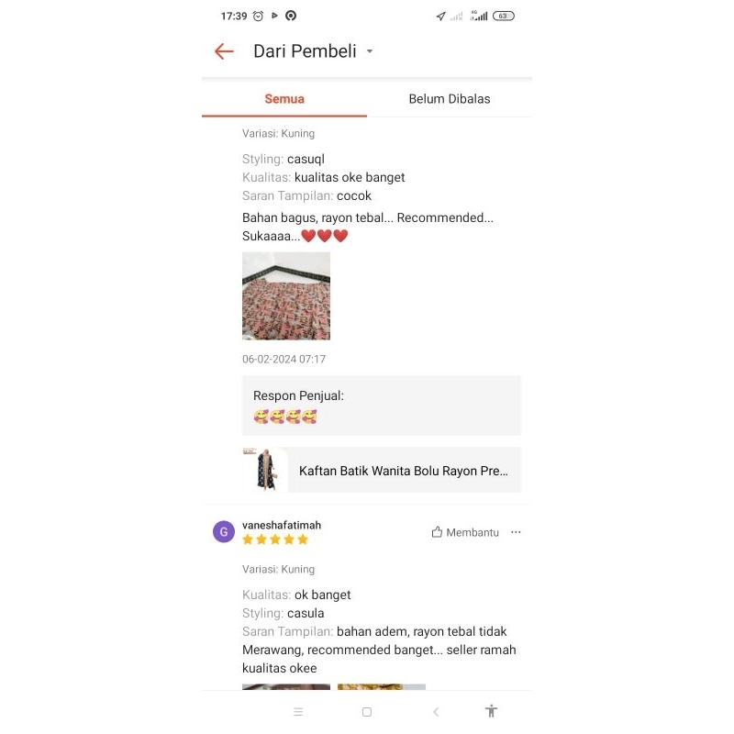Open the three-dot options for vaneshafatimah's review
This screenshot has height=734, width=734.
[516, 532]
